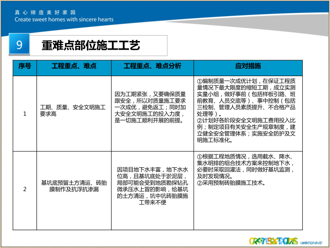Select the 工期、质量、安全文明施工 cell
Image resolution: width=330 pixels, height=248 pixels.
coord(74,110)
